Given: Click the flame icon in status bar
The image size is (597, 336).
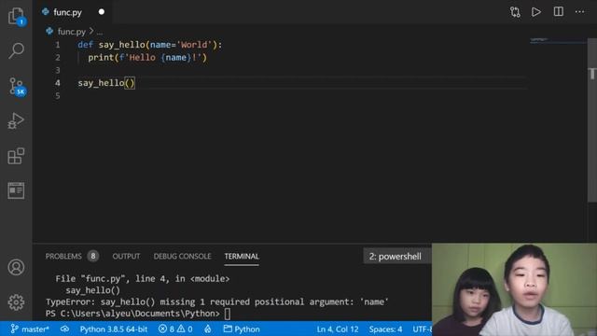Looking at the screenshot, I should point(207,329).
